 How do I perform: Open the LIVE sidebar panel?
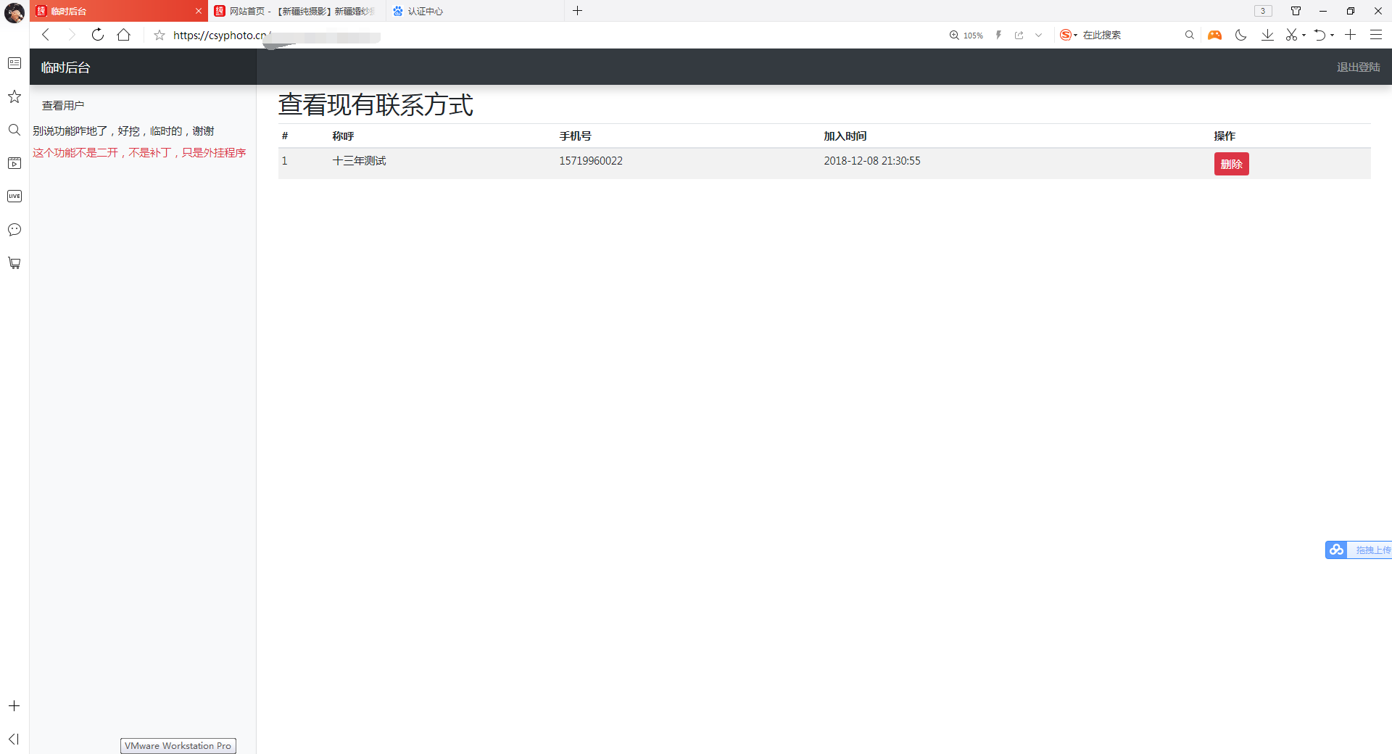pyautogui.click(x=14, y=196)
